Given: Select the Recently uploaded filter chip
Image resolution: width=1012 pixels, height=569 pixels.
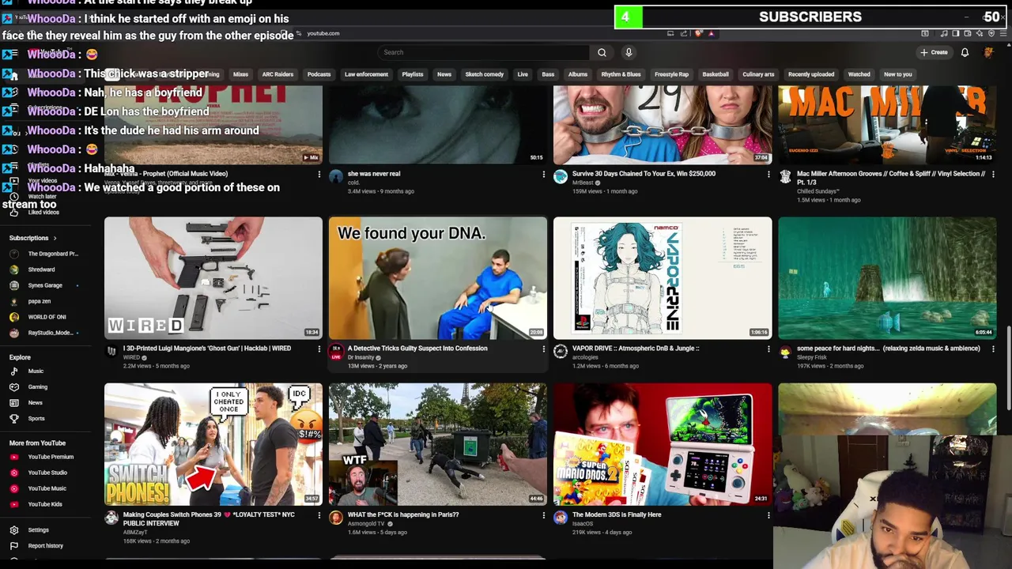Looking at the screenshot, I should tap(811, 74).
